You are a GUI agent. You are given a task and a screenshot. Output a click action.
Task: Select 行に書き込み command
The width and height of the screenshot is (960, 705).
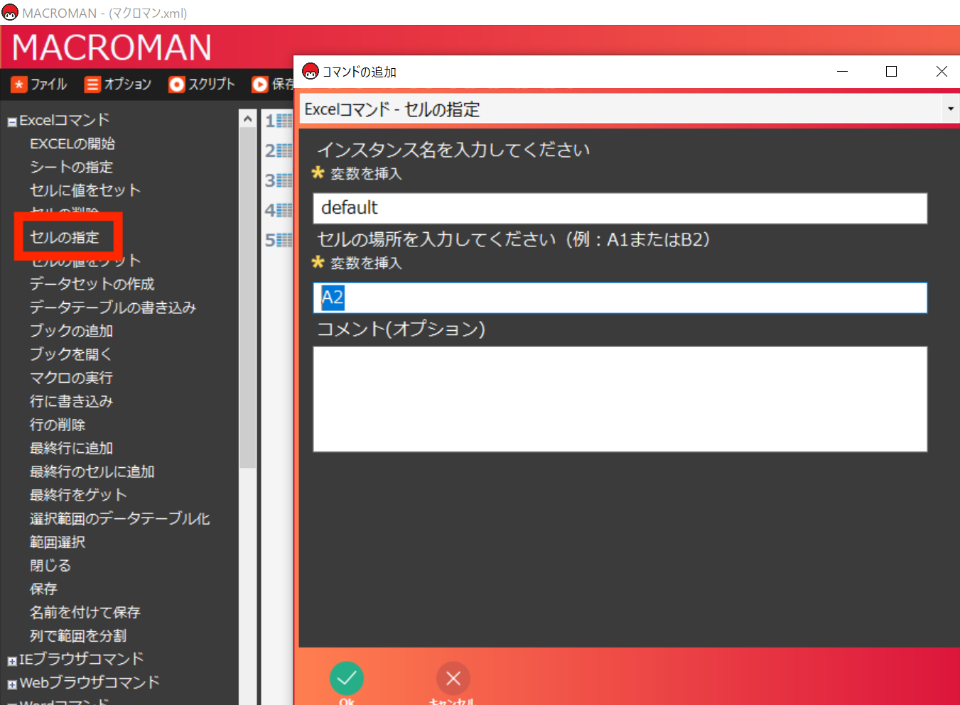point(71,401)
